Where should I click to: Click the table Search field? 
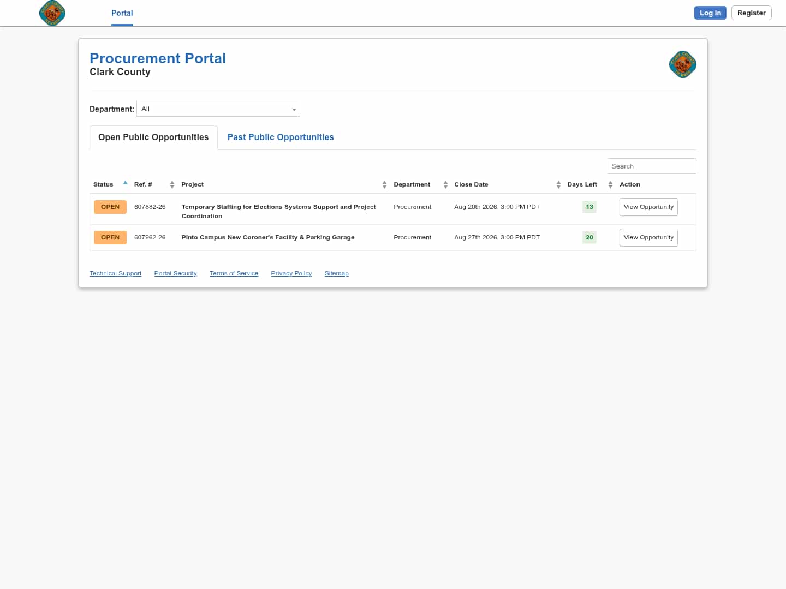pyautogui.click(x=652, y=166)
